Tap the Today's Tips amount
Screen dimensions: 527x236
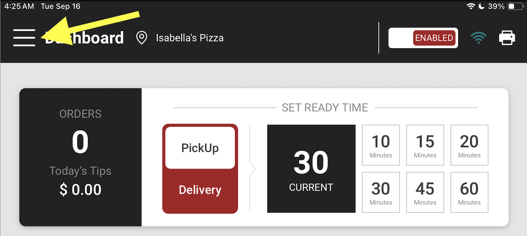coord(80,190)
